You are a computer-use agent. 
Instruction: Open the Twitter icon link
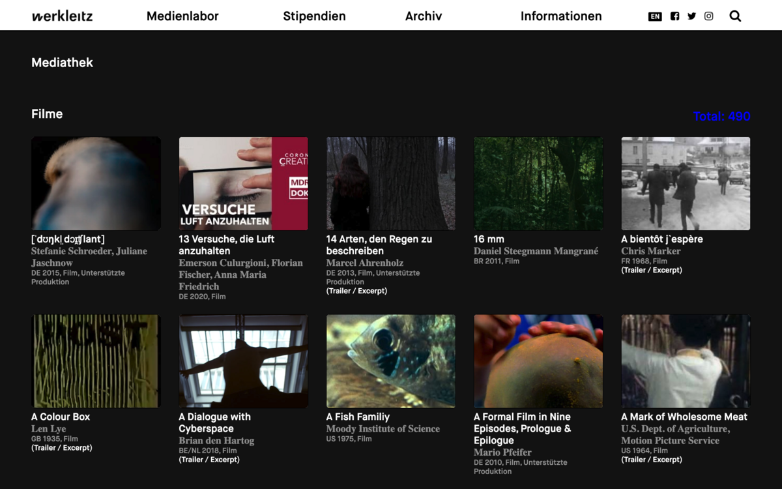tap(691, 16)
